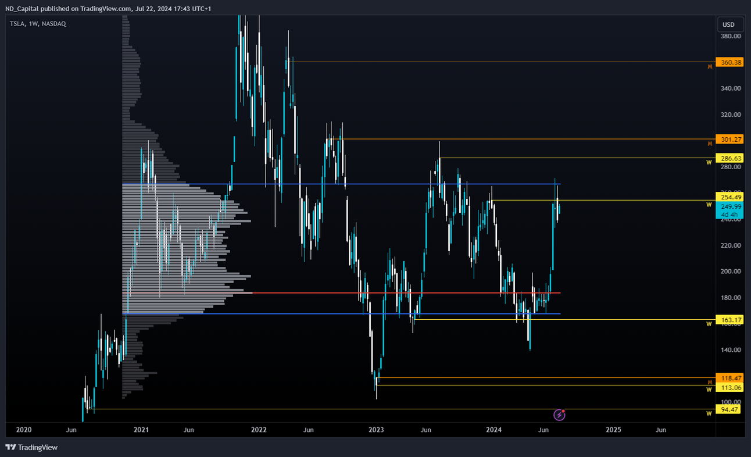Click the 180.00 price axis tick
This screenshot has width=751, height=457.
pyautogui.click(x=731, y=298)
